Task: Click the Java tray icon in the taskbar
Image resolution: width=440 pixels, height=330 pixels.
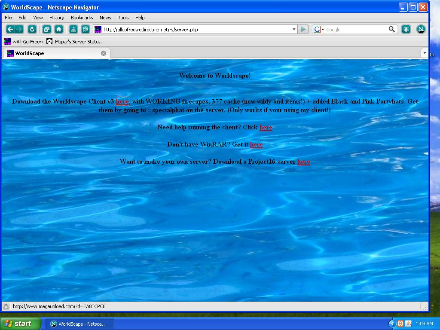Action: 408,324
